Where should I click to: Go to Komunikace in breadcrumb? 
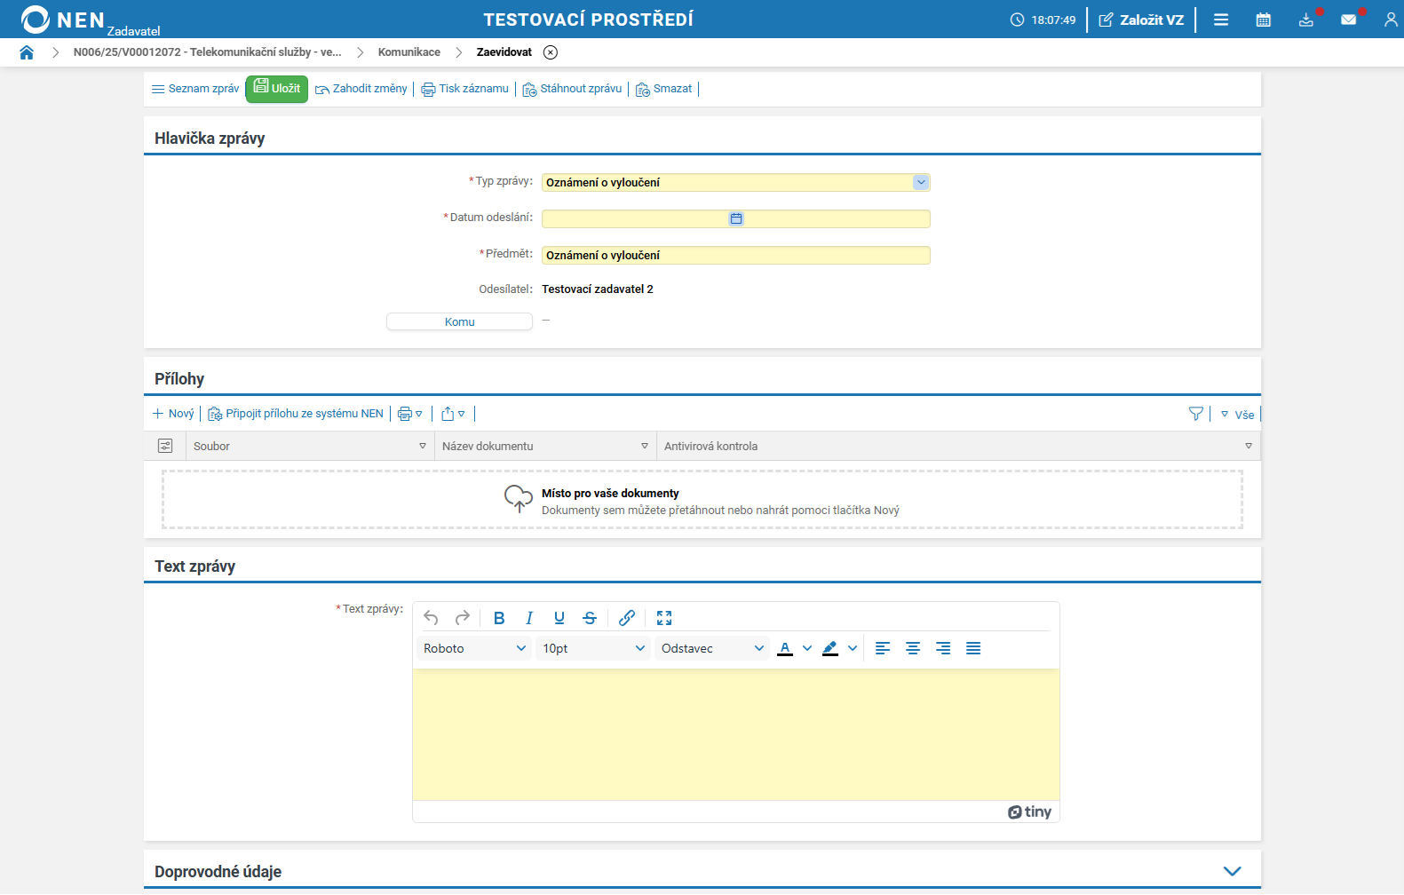[409, 52]
